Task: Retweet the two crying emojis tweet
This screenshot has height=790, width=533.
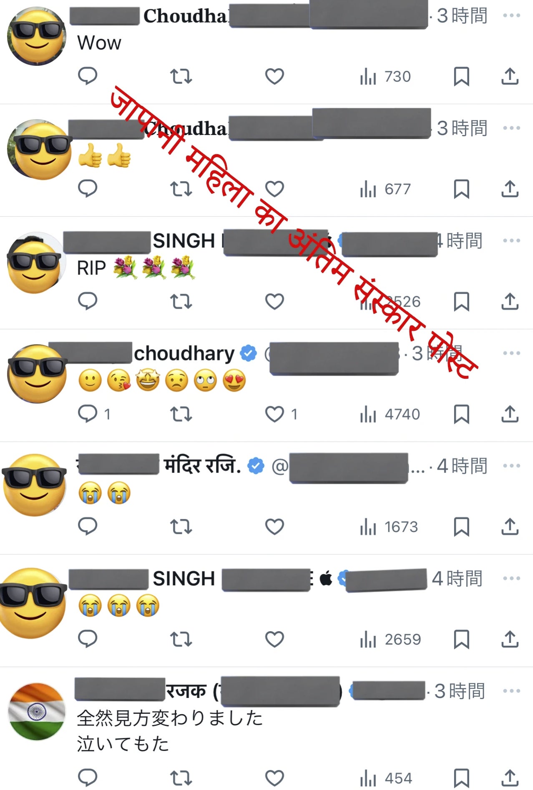Action: [181, 527]
